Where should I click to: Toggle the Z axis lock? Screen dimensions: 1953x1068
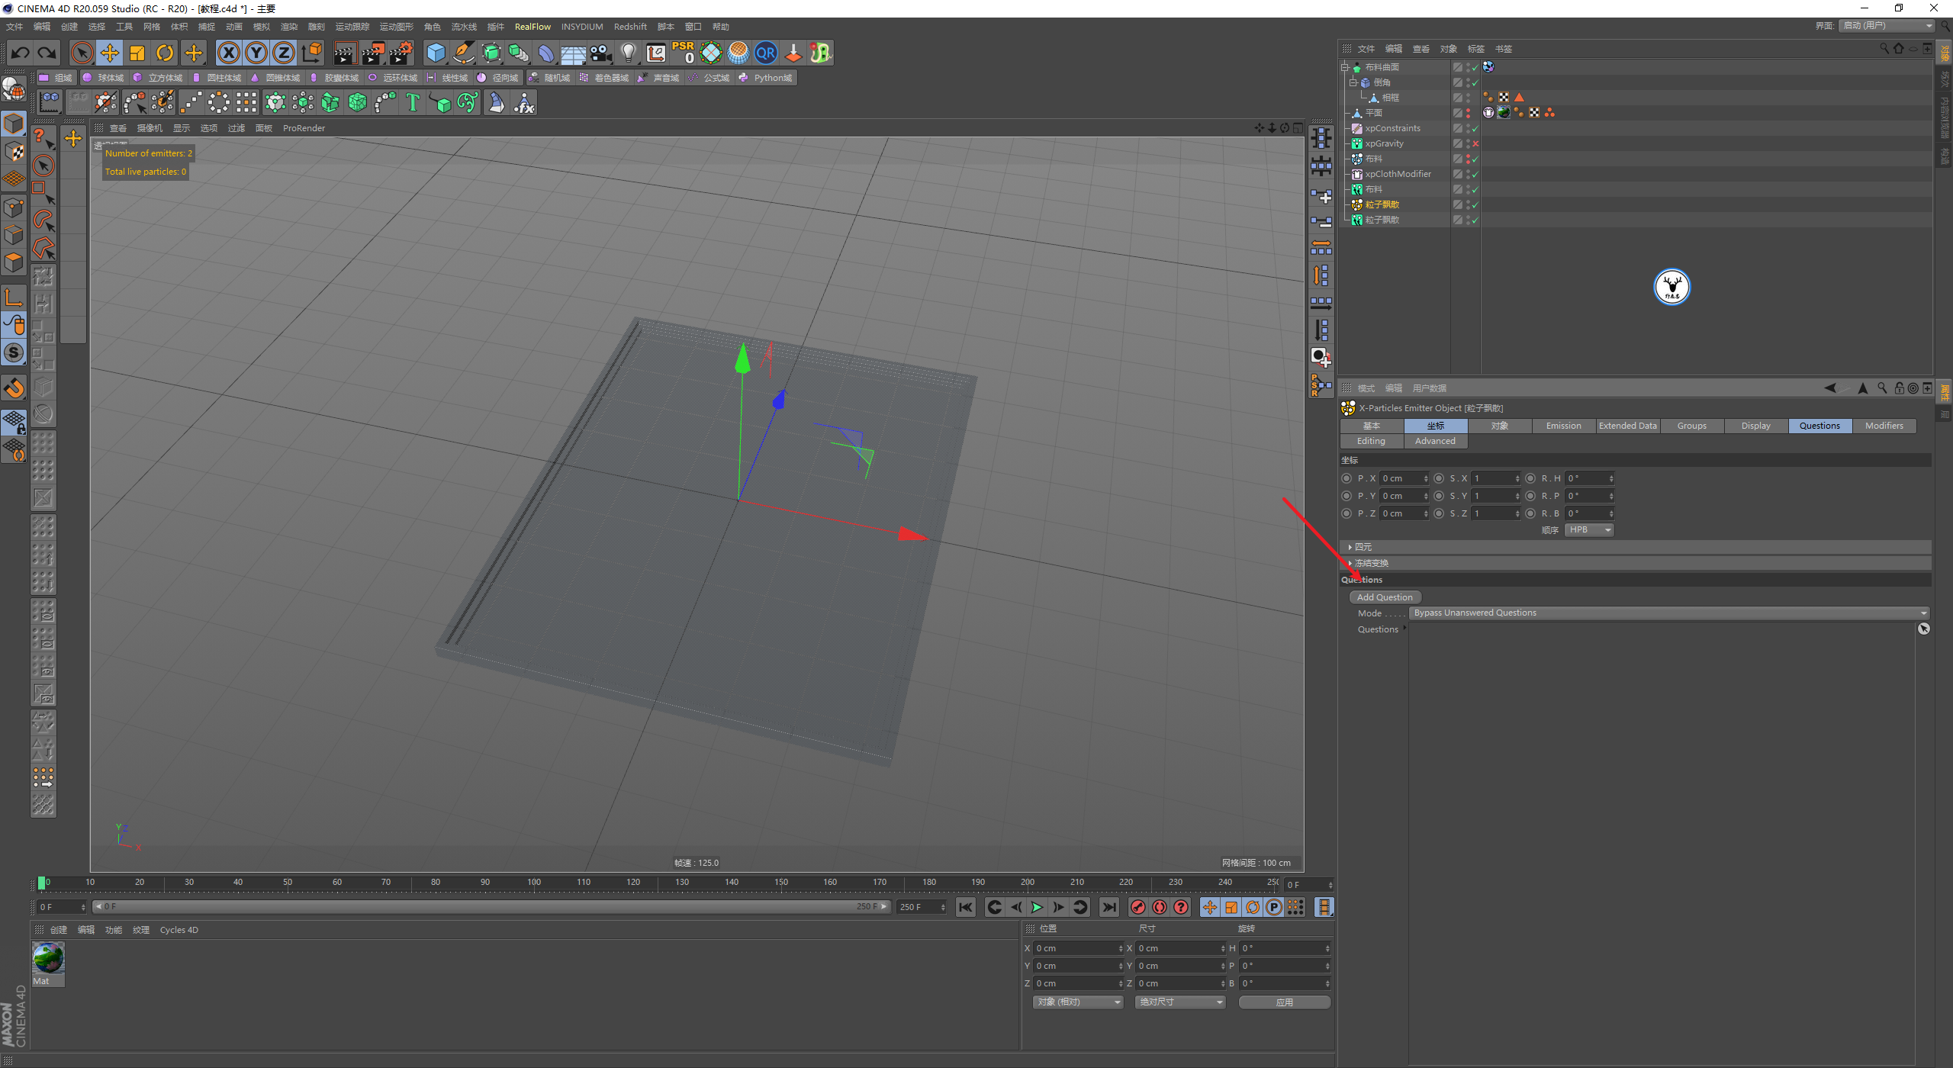point(284,53)
